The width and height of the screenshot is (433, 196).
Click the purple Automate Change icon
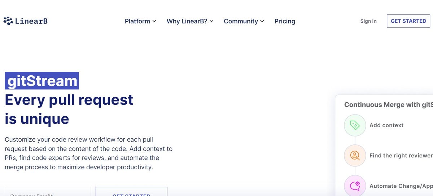pyautogui.click(x=355, y=186)
